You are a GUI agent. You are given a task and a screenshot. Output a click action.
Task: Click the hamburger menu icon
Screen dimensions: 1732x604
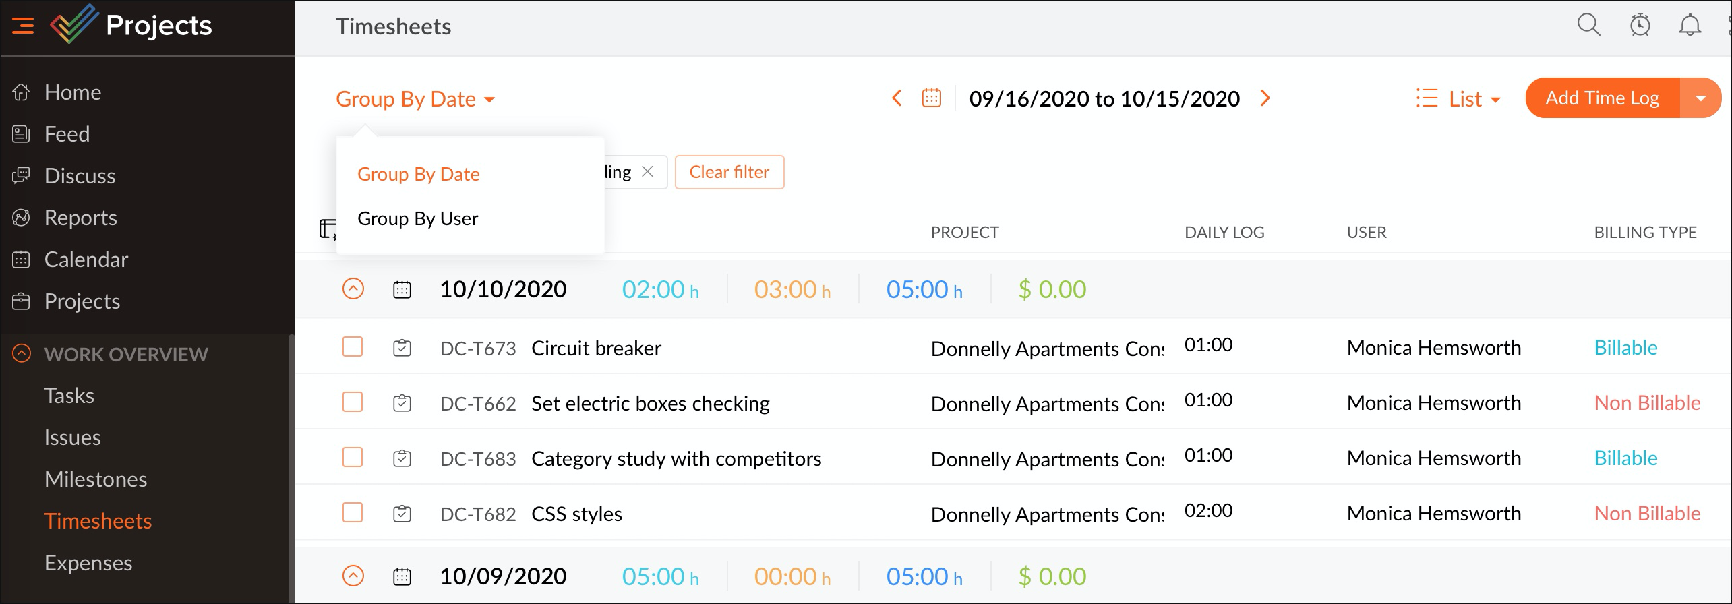pos(23,26)
